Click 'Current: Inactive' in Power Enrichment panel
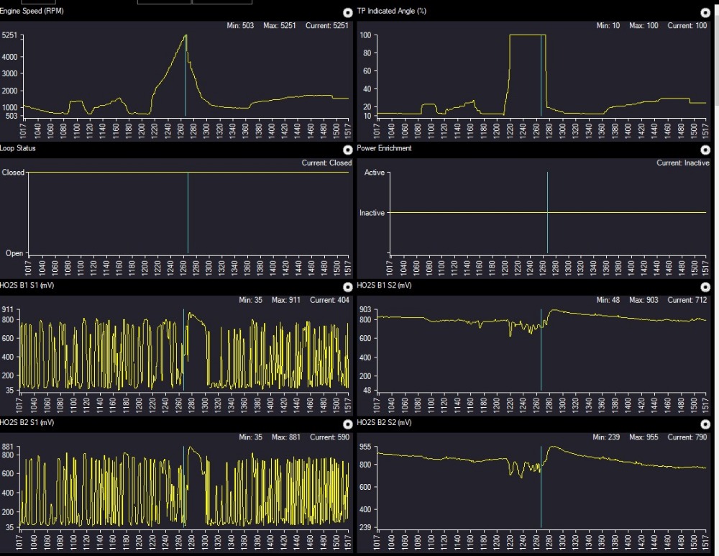This screenshot has height=556, width=719. pos(682,163)
